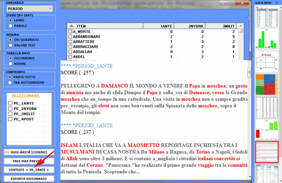Select MISURE for the data table
The width and height of the screenshot is (282, 183).
coord(10,64)
